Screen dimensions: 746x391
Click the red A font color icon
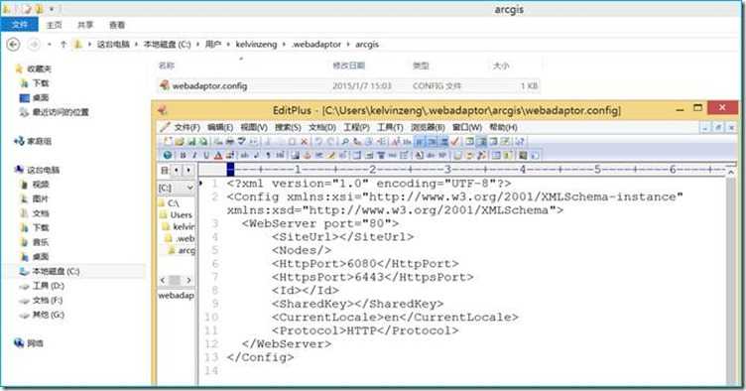pyautogui.click(x=218, y=155)
